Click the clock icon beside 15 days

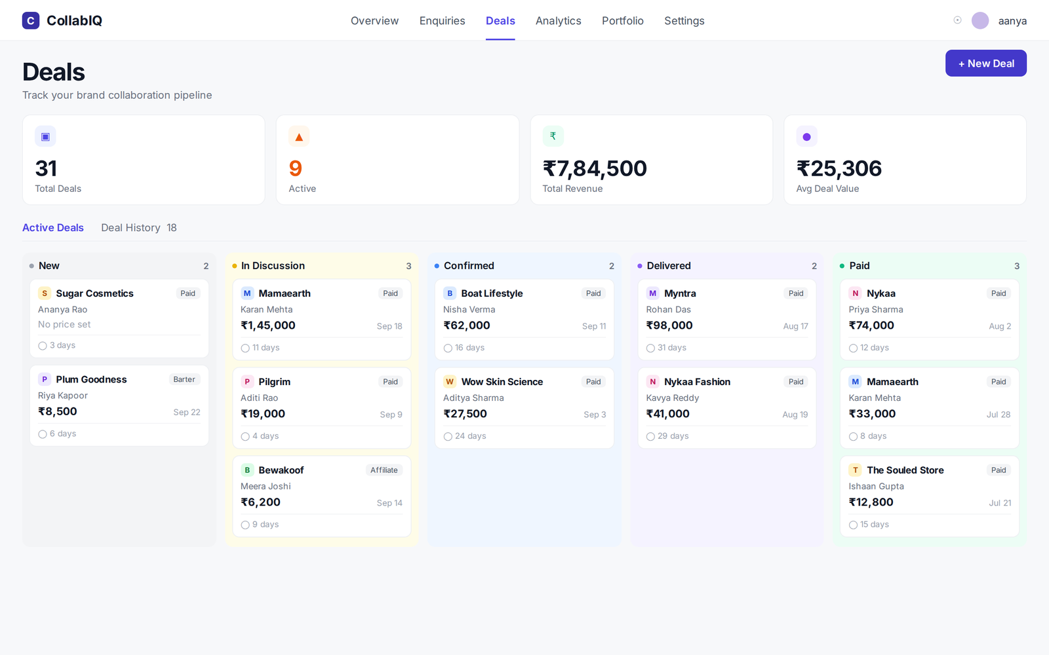coord(853,525)
